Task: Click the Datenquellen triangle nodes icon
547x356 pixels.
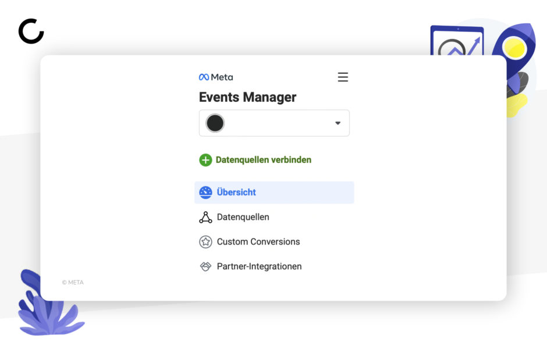Action: point(205,217)
